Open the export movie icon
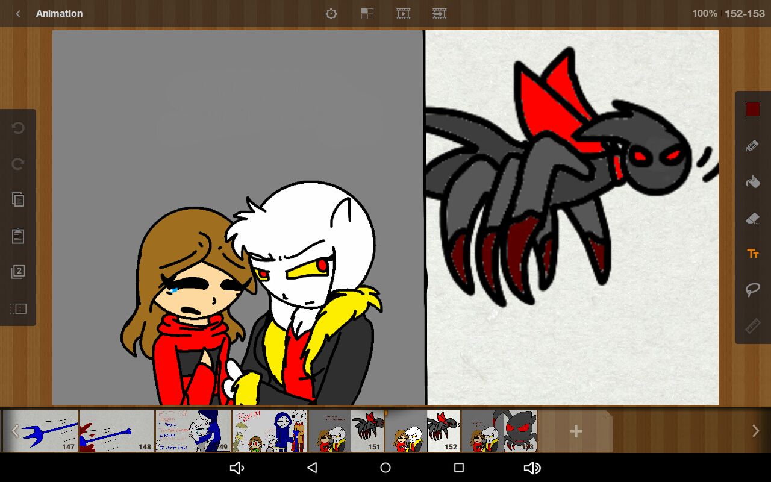771x482 pixels. click(x=440, y=13)
